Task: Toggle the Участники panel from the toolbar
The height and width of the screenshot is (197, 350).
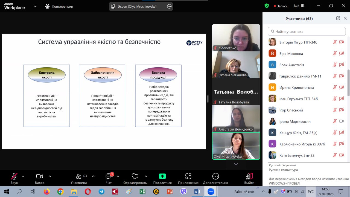Action: [x=79, y=178]
